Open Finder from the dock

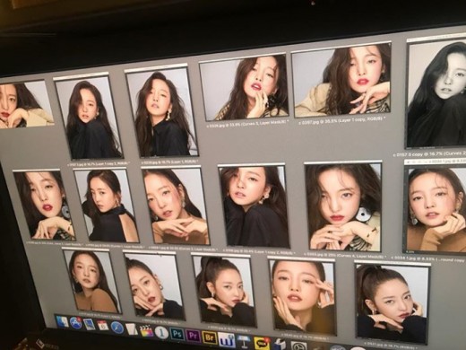(63, 322)
